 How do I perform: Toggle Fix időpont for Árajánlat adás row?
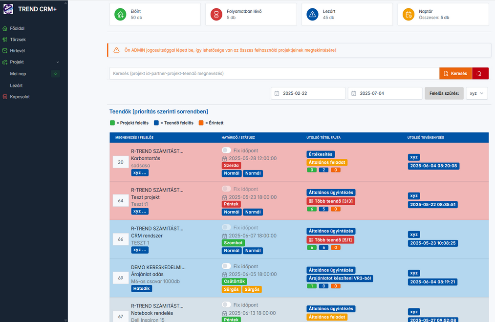[226, 266]
